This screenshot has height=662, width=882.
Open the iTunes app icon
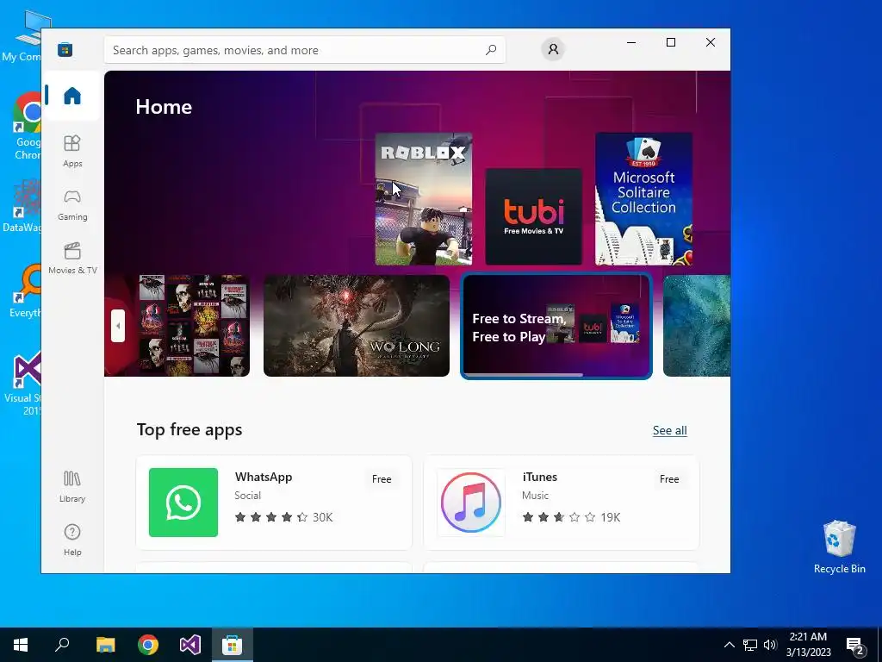pos(471,503)
